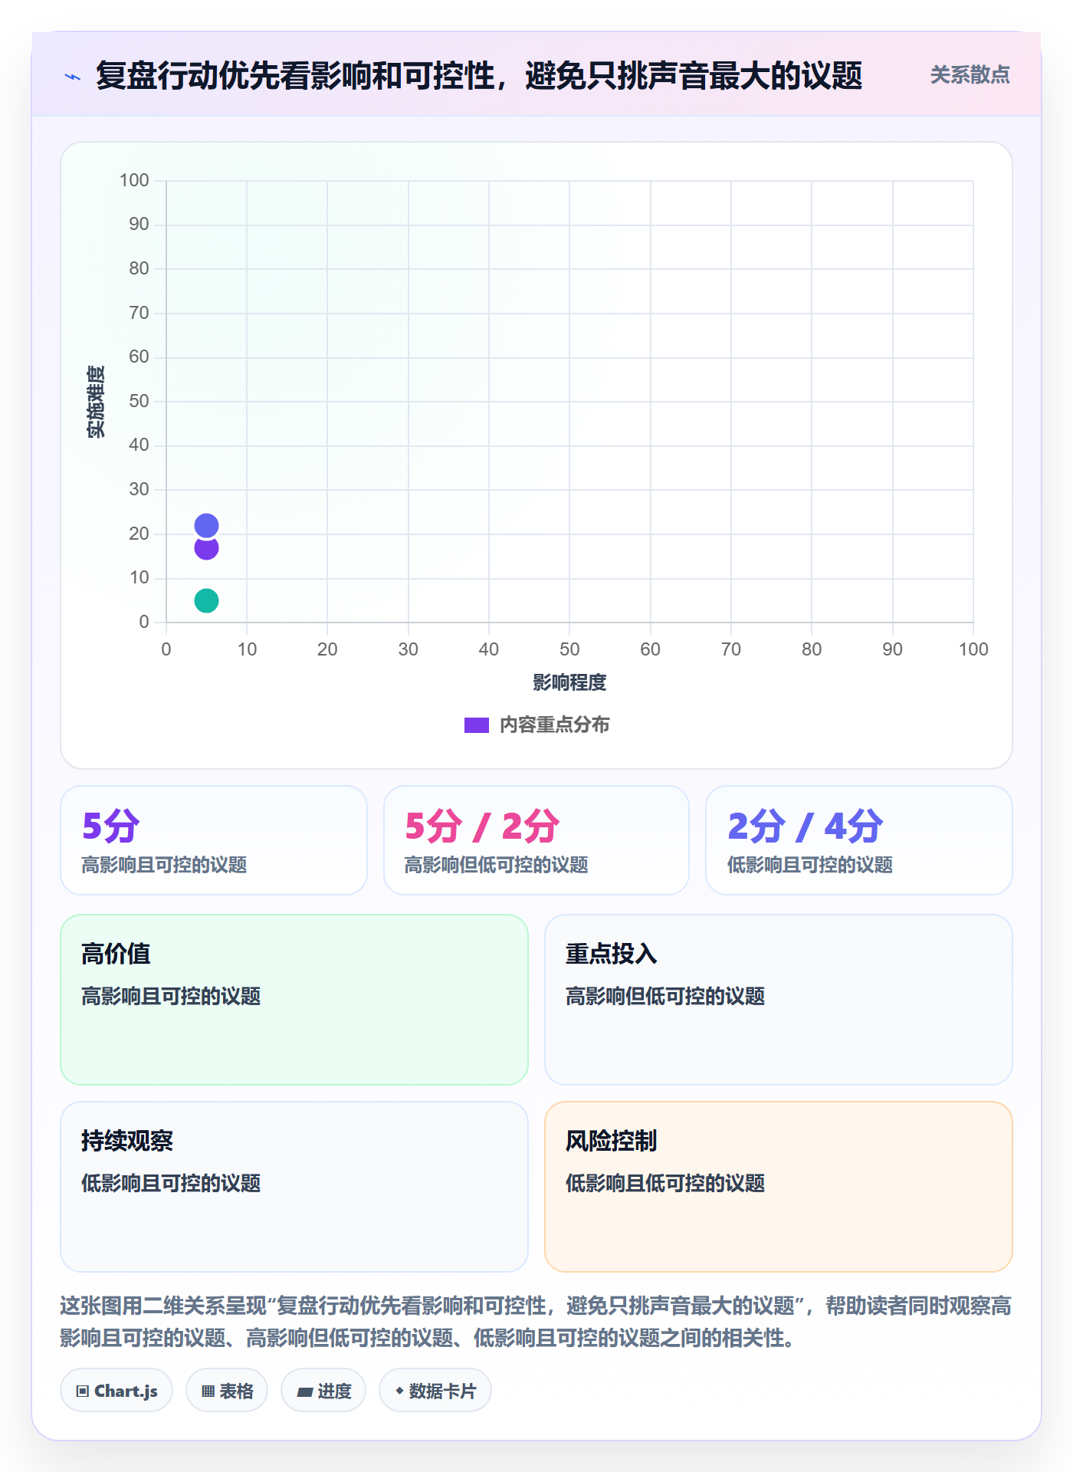This screenshot has height=1472, width=1073.
Task: Open the 5分 高影响且可控的议题 stat card
Action: (x=214, y=840)
